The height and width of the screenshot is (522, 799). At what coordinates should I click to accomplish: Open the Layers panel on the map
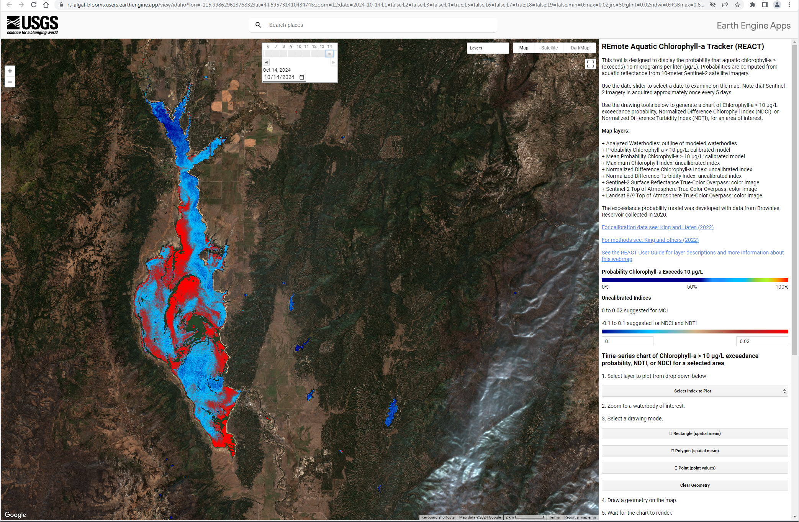487,48
